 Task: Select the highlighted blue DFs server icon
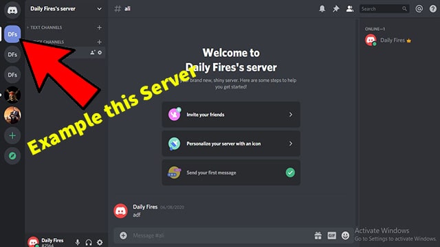pyautogui.click(x=12, y=34)
